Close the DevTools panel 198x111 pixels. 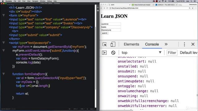tap(193, 44)
